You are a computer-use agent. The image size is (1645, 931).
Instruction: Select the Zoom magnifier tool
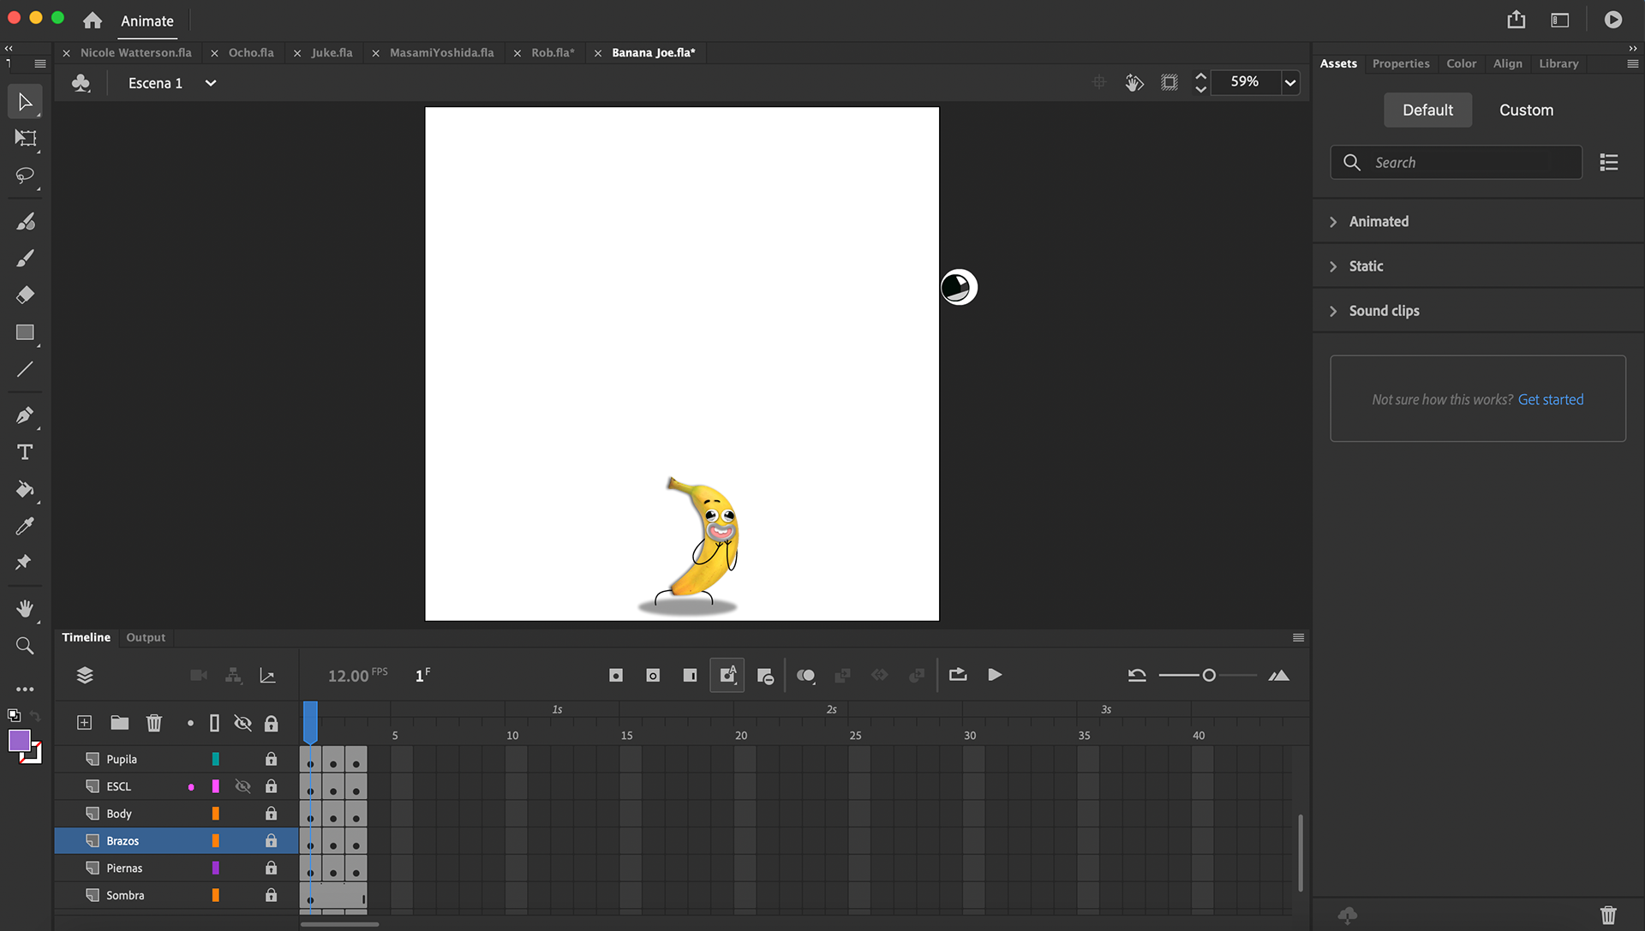point(25,646)
